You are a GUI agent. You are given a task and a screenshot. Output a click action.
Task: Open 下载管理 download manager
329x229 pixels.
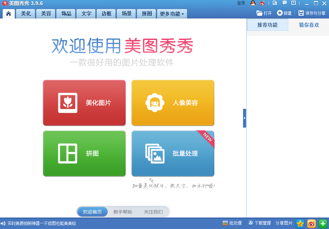(x=260, y=223)
